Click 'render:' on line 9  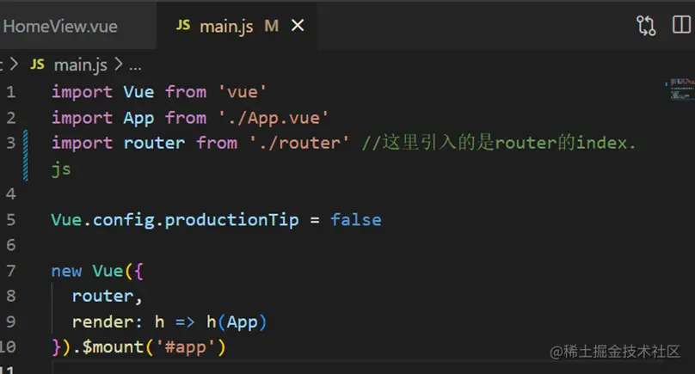[x=108, y=322]
